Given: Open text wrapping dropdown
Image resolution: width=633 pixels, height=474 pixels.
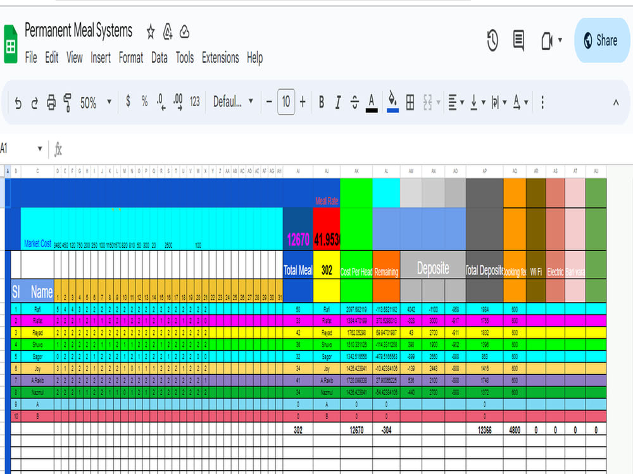Looking at the screenshot, I should pos(499,102).
